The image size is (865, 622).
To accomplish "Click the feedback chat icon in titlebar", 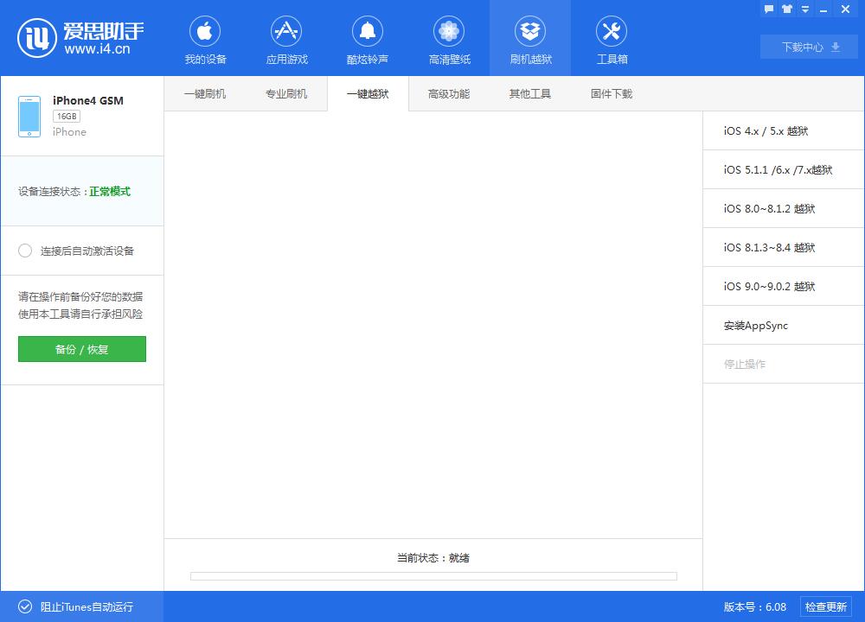I will tap(768, 9).
